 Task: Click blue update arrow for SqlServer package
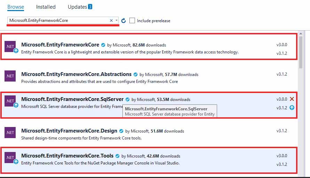tap(292, 108)
